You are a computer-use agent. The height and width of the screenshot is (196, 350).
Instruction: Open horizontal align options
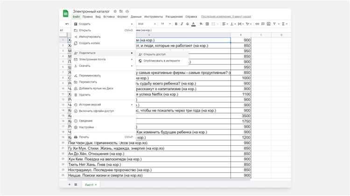tap(225, 24)
